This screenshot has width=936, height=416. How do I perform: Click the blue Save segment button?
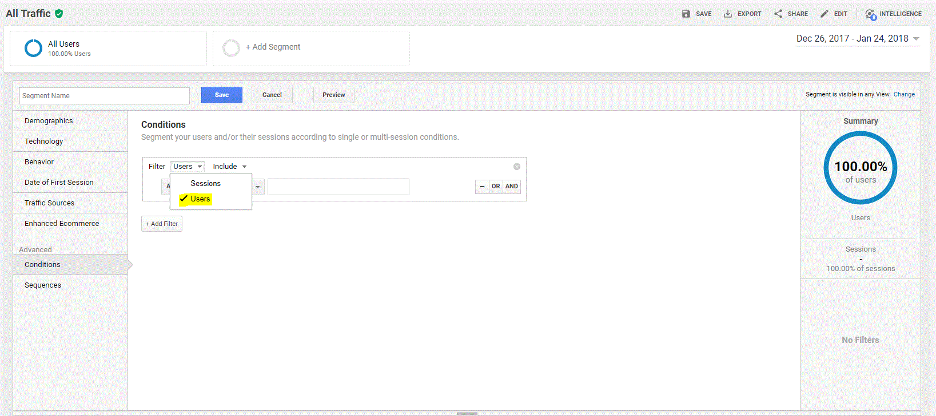coord(222,95)
